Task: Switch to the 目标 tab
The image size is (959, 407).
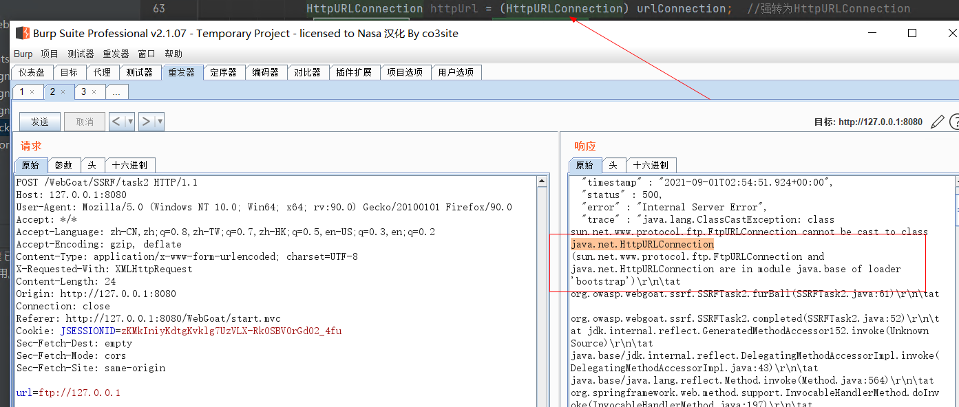Action: [x=69, y=72]
